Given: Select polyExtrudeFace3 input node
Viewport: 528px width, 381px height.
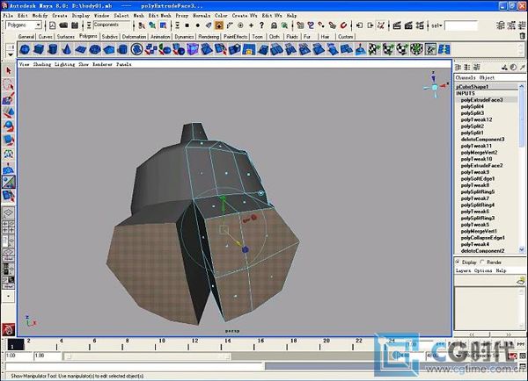Looking at the screenshot, I should tap(482, 100).
